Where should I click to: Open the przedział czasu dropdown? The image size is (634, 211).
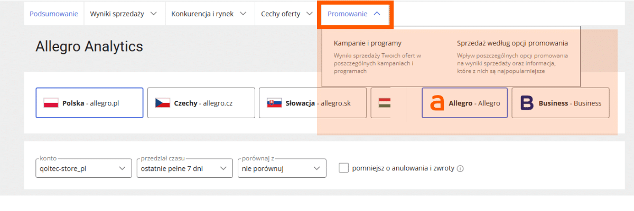coord(184,168)
